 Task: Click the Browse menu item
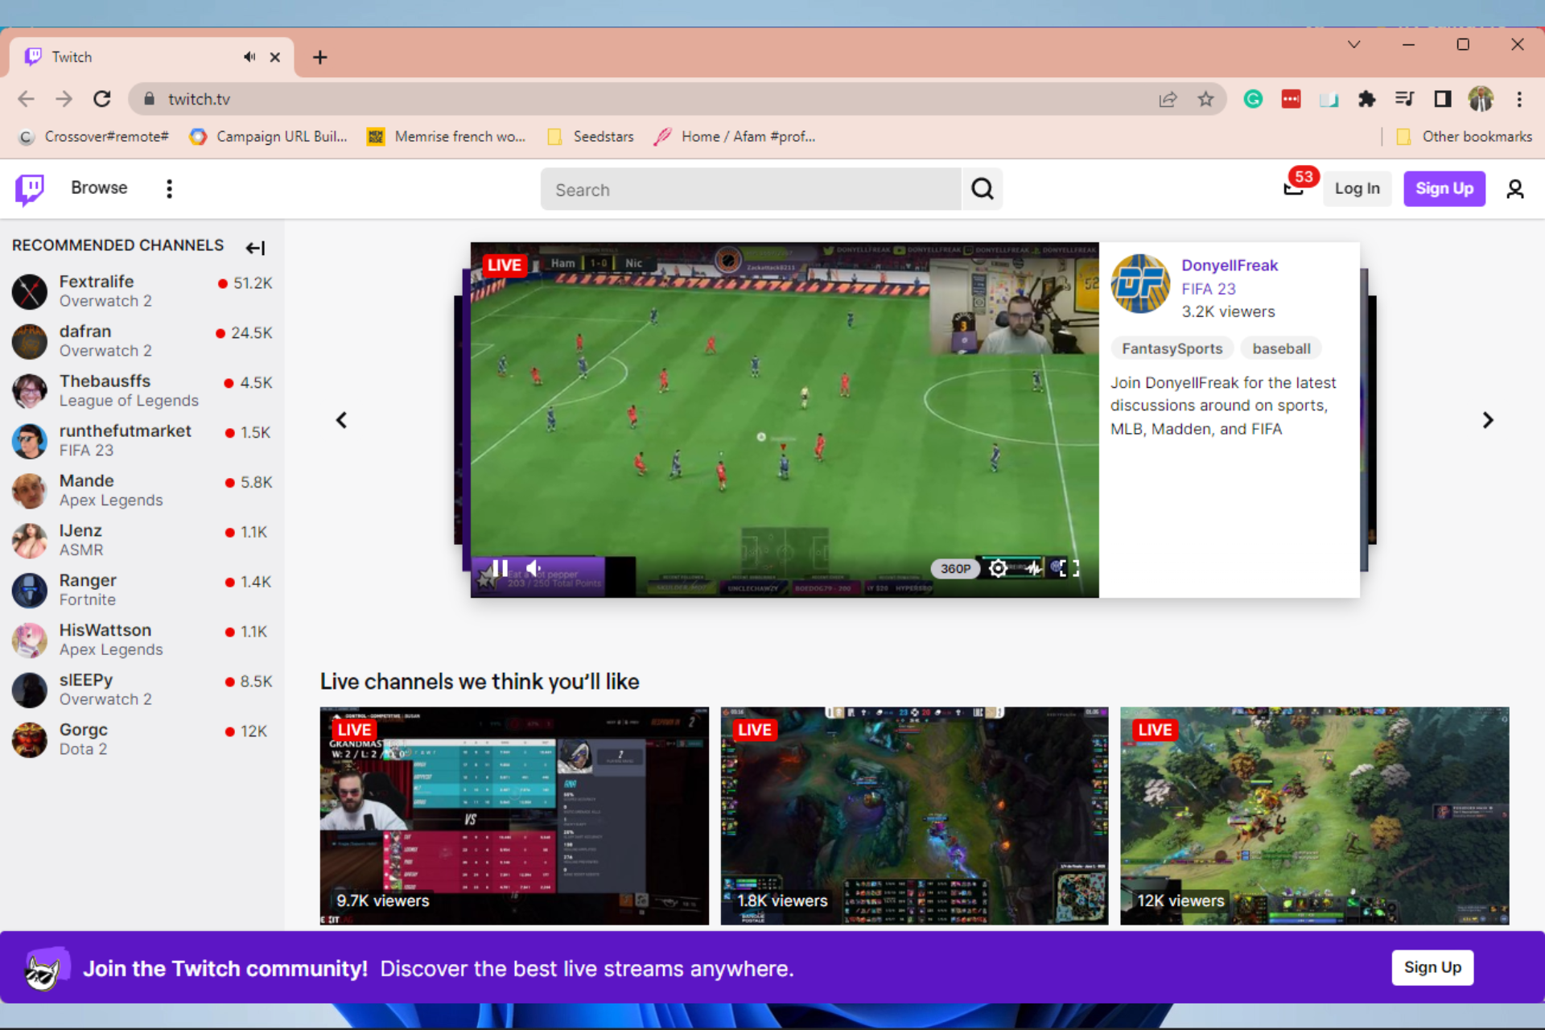point(99,188)
